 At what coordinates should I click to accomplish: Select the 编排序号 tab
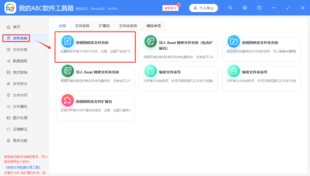coord(153,26)
